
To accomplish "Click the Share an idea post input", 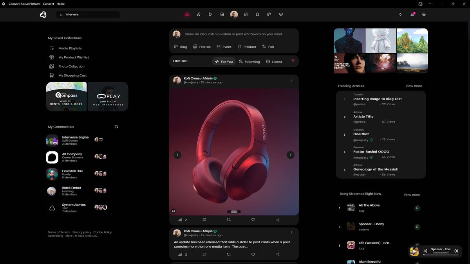I will 233,34.
